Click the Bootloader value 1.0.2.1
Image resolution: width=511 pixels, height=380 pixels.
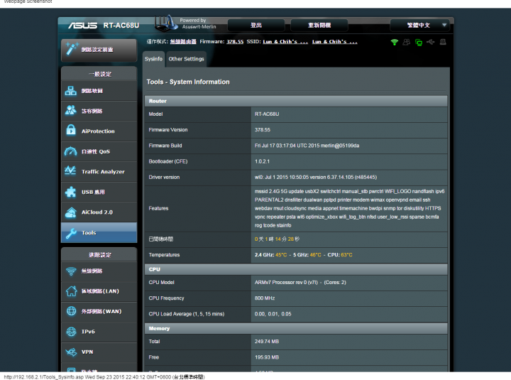coord(262,161)
